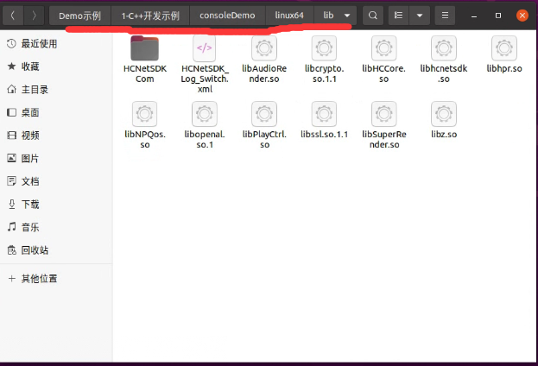Viewport: 538px width, 366px height.
Task: Select the lib path segment
Action: [x=328, y=16]
